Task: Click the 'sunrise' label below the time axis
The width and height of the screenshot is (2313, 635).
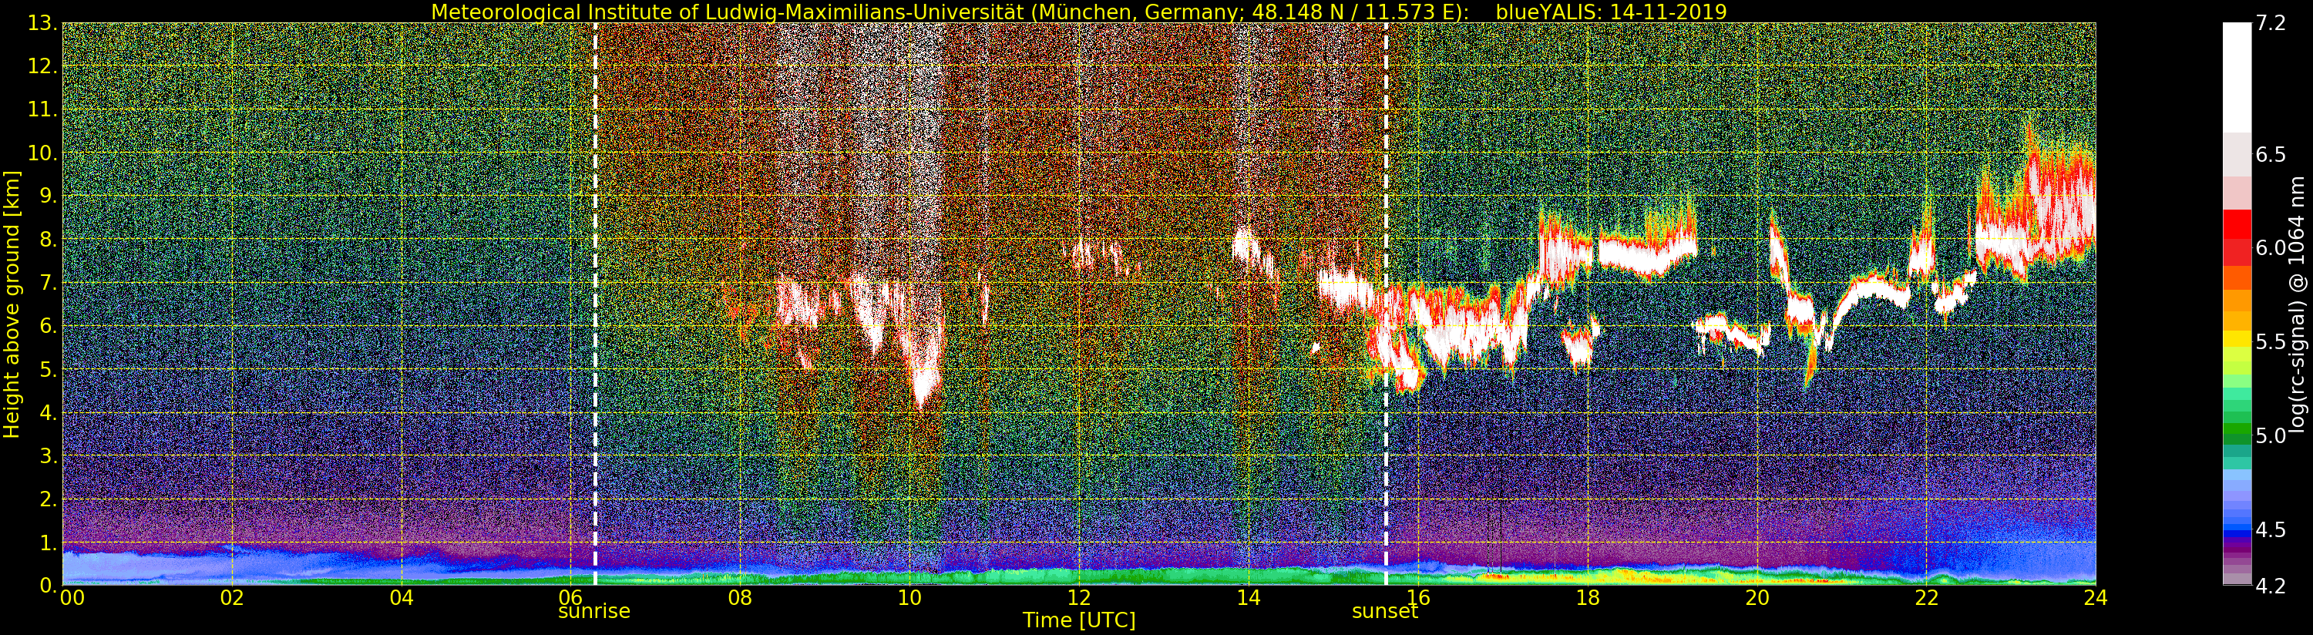Action: pos(594,612)
